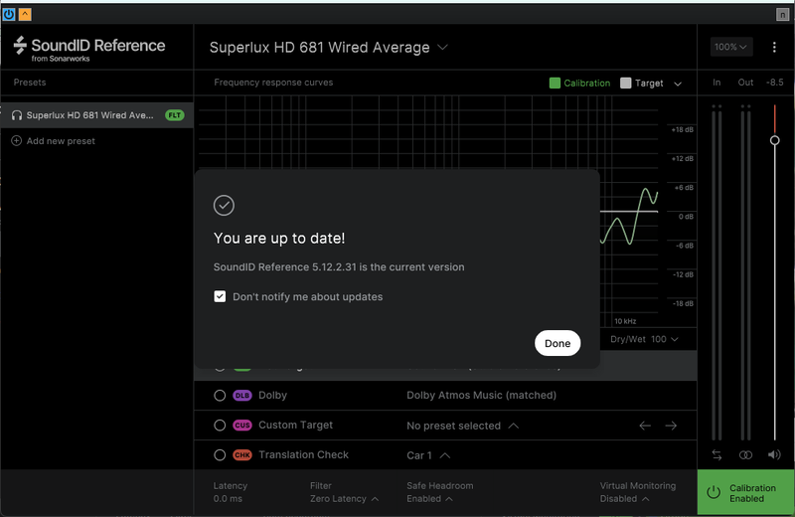Viewport: 795px width, 517px height.
Task: Open the Virtual Monitoring Disabled dropdown
Action: tap(624, 499)
